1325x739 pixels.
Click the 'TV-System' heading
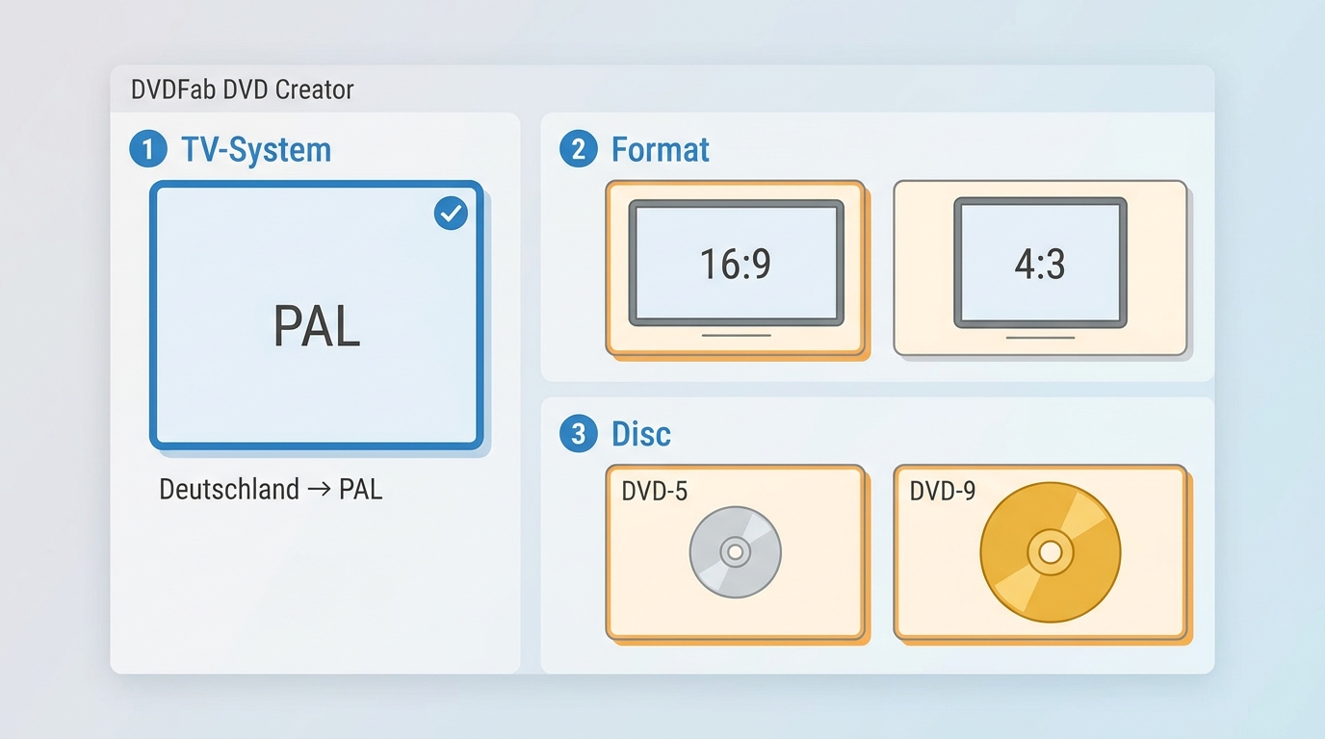click(x=256, y=150)
